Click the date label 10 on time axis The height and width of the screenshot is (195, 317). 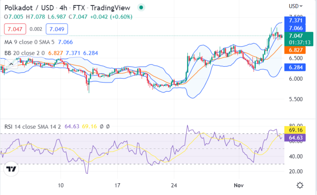pos(61,186)
